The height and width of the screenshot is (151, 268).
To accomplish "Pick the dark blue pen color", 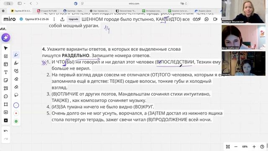I will tap(16, 105).
